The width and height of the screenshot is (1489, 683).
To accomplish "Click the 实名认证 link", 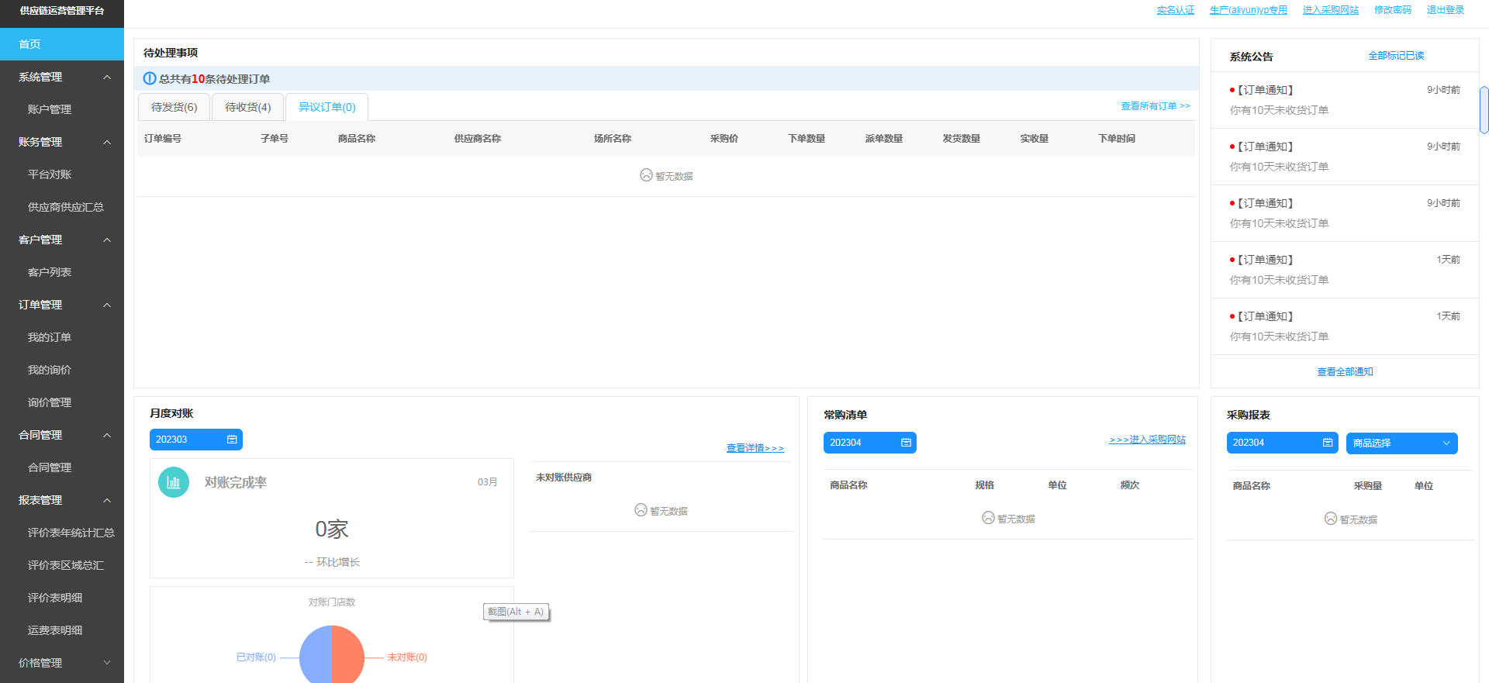I will 1175,10.
